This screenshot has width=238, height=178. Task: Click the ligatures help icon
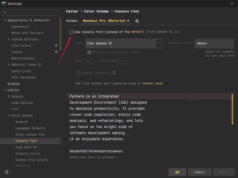(x=114, y=73)
